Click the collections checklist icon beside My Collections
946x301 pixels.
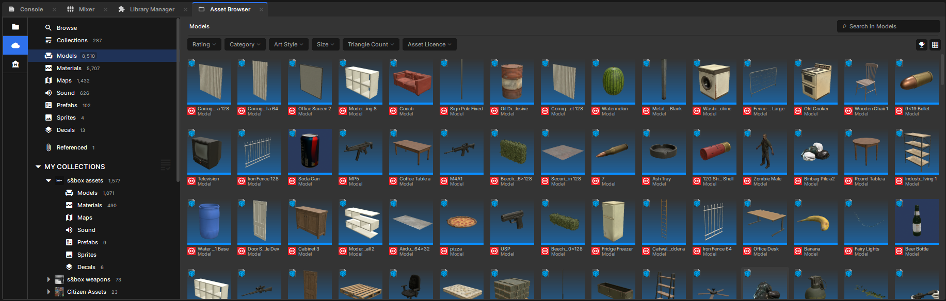click(x=166, y=165)
